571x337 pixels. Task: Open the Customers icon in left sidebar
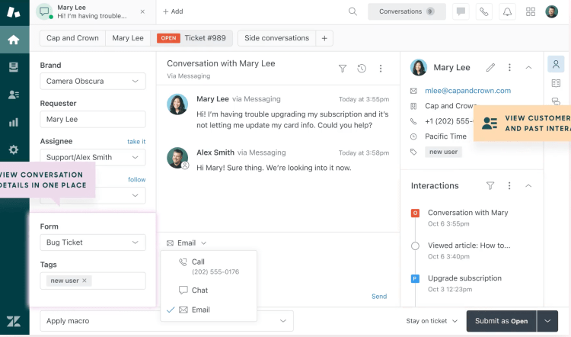click(x=13, y=95)
